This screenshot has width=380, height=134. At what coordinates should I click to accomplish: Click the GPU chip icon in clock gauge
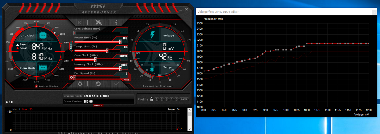[43, 35]
